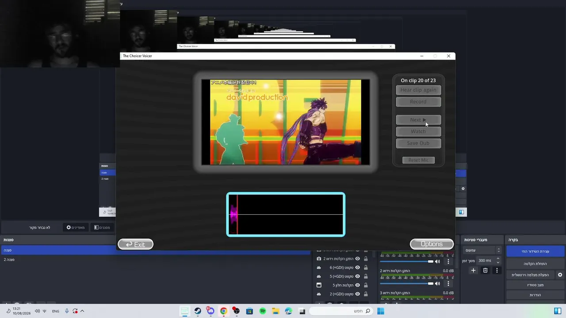
Task: Increase transition duration with up arrow
Action: (x=498, y=259)
